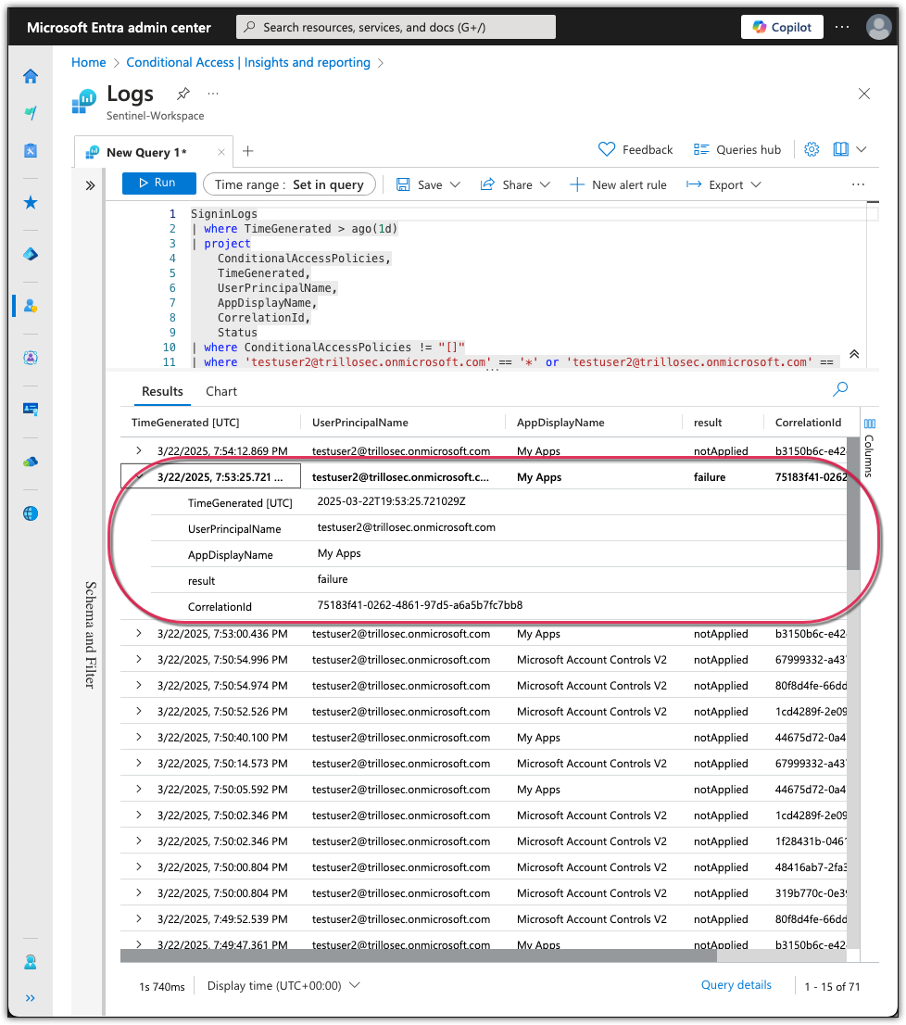Viewport: 906px width, 1025px height.
Task: Open Display time UTC dropdown
Action: click(x=283, y=986)
